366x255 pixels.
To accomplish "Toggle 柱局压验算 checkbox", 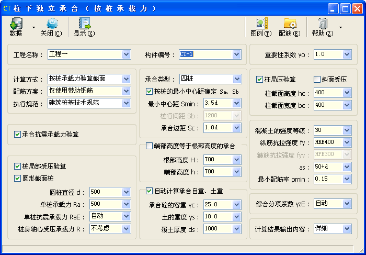I will (259, 80).
